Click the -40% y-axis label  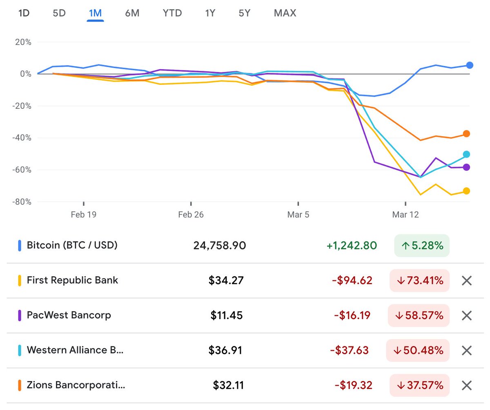[21, 138]
